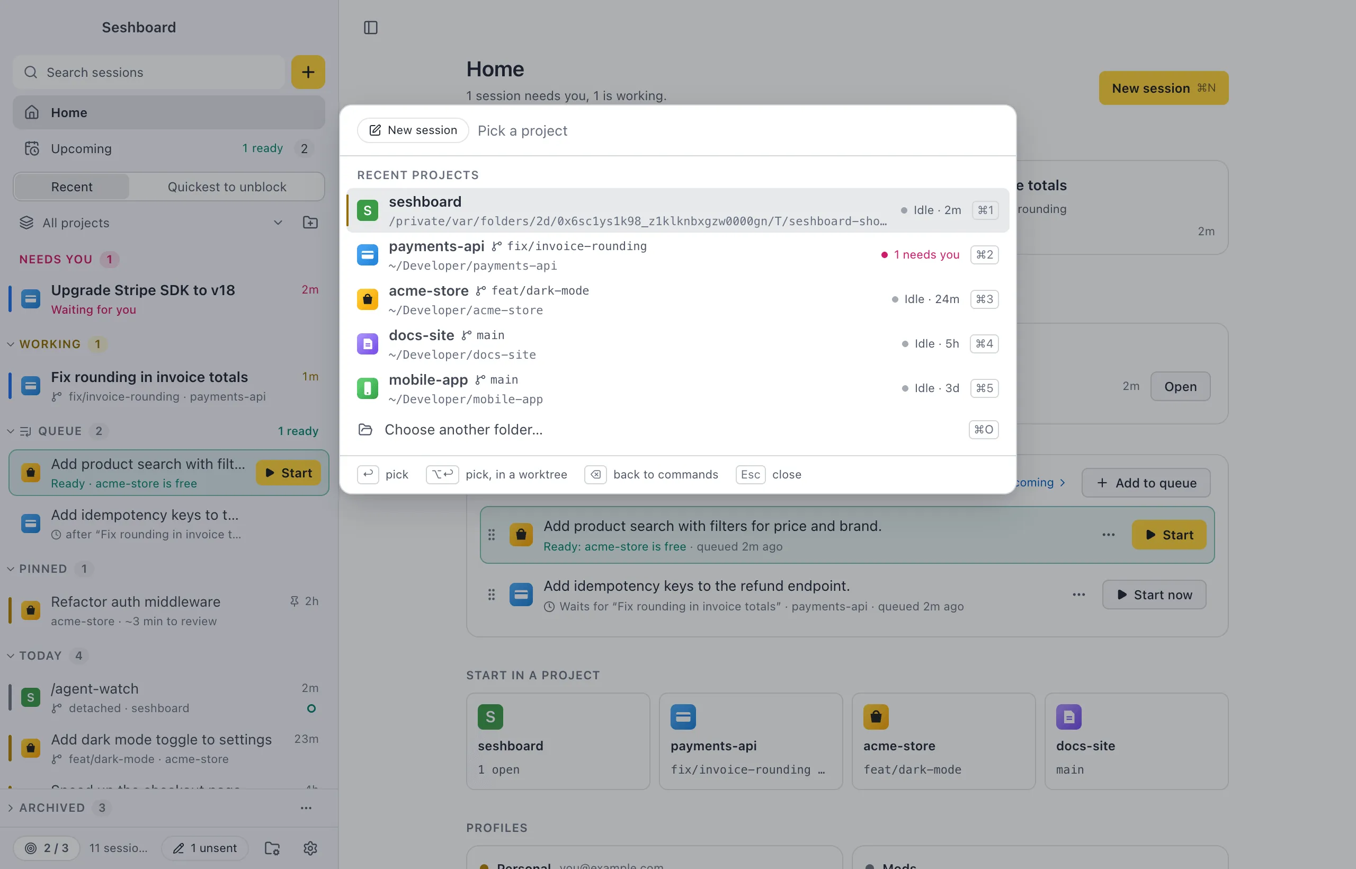Viewport: 1356px width, 869px height.
Task: Click the yellow plus button beside search
Action: tap(308, 72)
